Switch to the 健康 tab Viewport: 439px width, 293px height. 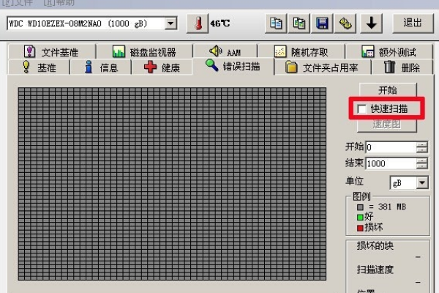[x=162, y=67]
